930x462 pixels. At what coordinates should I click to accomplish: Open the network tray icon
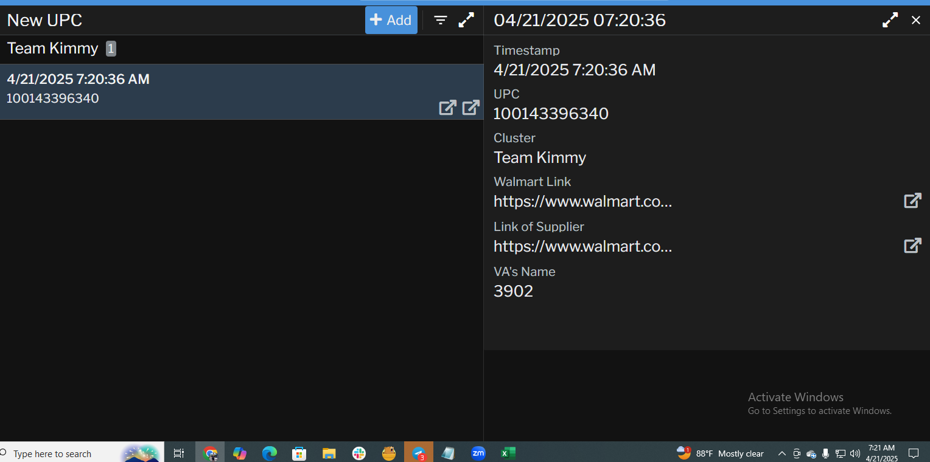[841, 453]
